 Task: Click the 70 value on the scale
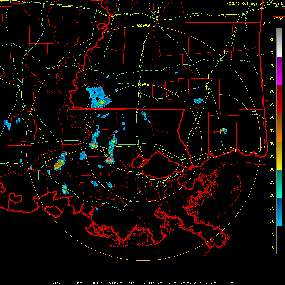click(272, 66)
